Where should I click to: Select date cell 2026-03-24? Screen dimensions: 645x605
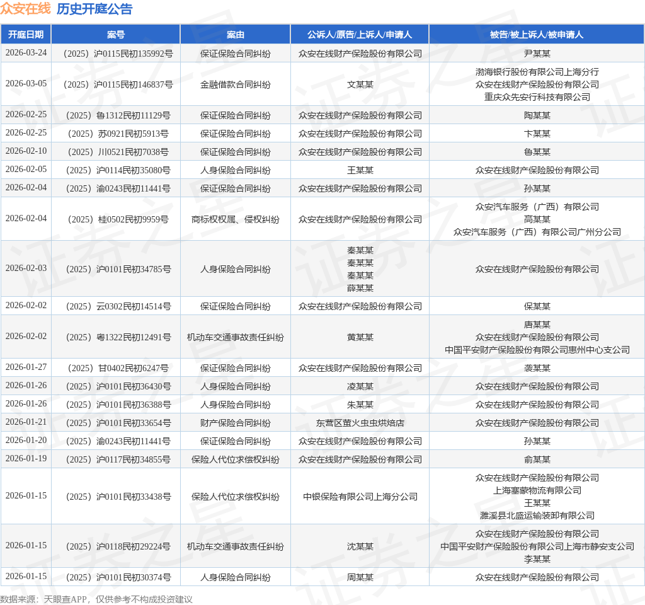click(x=26, y=53)
